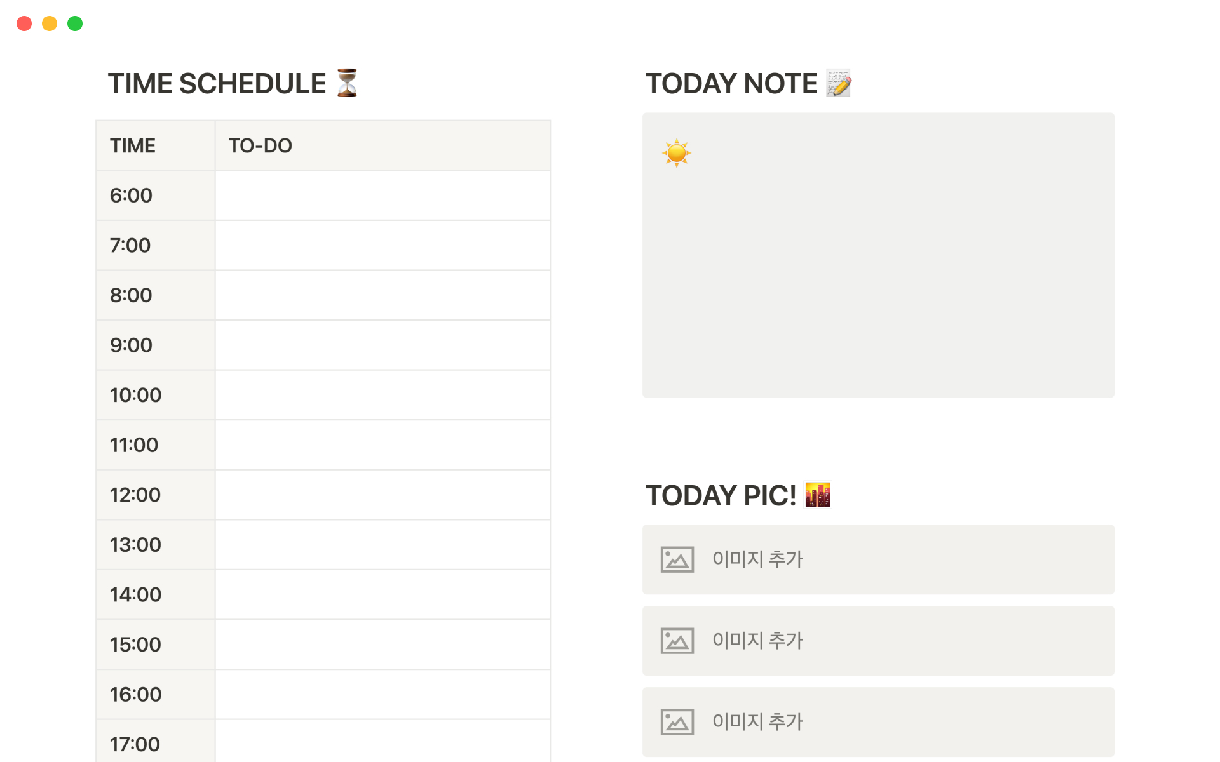1220x762 pixels.
Task: Click the image icon in the first placeholder
Action: pyautogui.click(x=677, y=559)
